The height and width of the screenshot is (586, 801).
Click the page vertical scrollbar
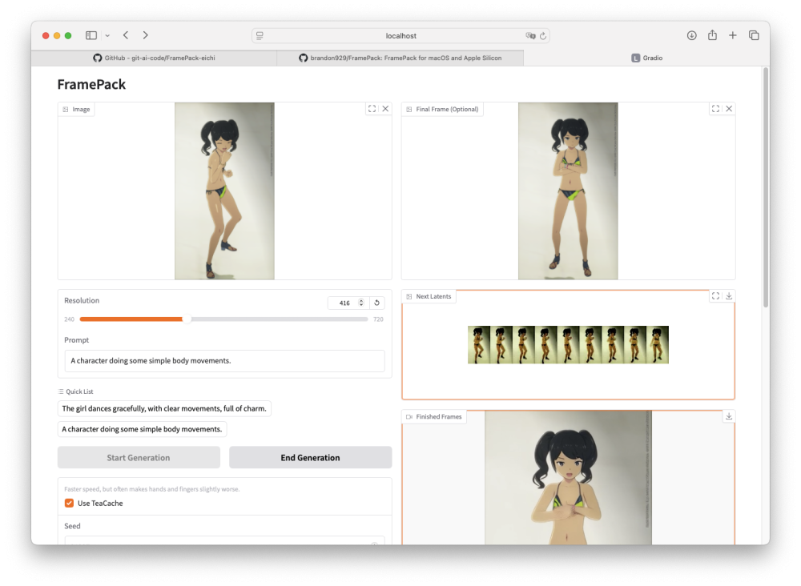pos(765,188)
